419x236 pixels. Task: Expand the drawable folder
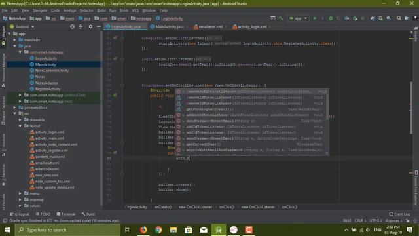click(20, 119)
